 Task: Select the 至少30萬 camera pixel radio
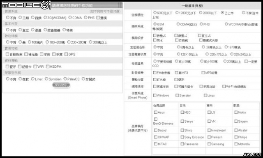176,61
